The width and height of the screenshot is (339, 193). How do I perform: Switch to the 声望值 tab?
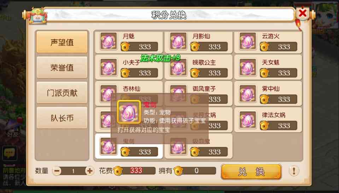[62, 42]
